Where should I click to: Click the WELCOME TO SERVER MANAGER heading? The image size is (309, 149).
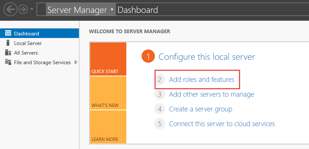(x=129, y=31)
